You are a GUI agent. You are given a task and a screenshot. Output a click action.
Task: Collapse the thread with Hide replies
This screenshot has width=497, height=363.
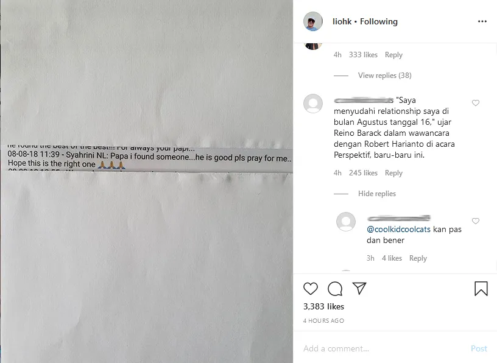377,194
